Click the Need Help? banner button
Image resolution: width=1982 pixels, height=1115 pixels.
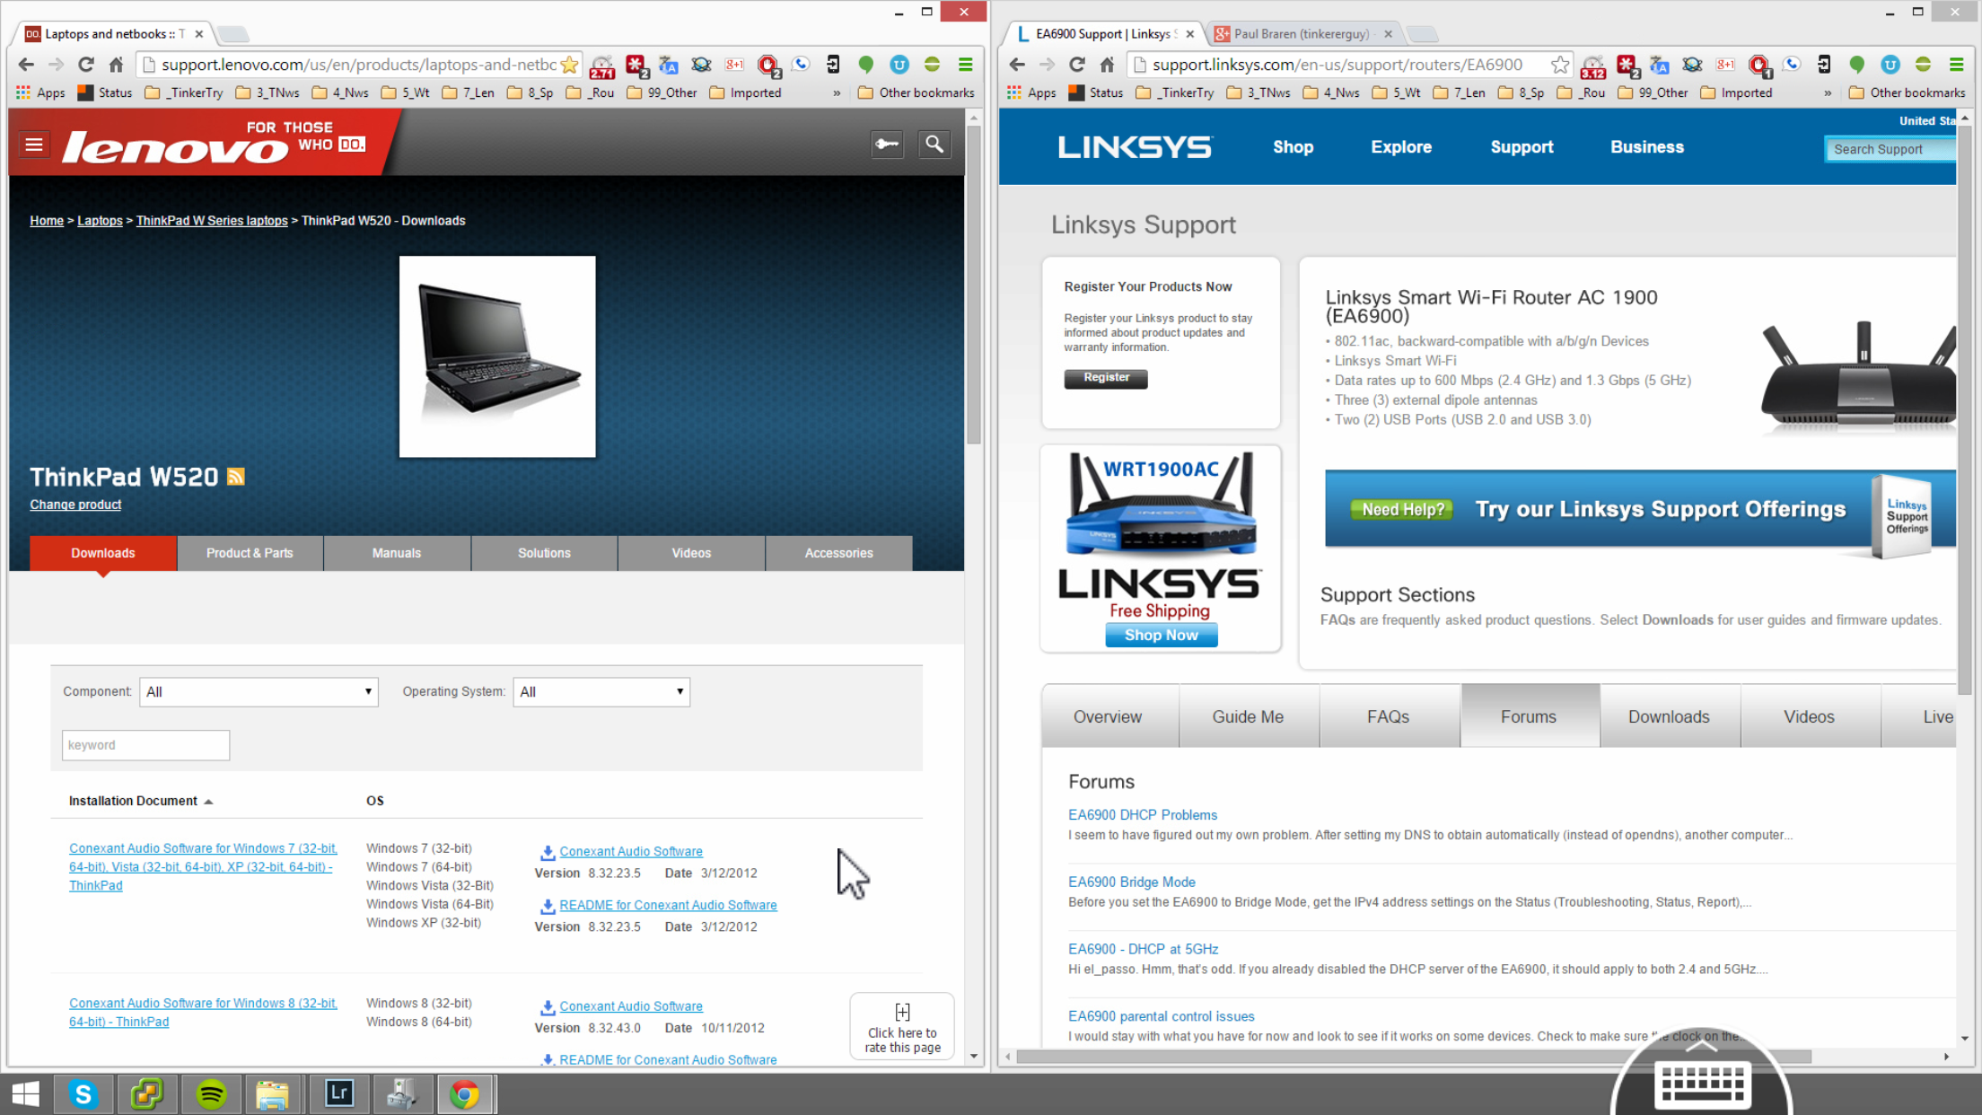[x=1402, y=509]
